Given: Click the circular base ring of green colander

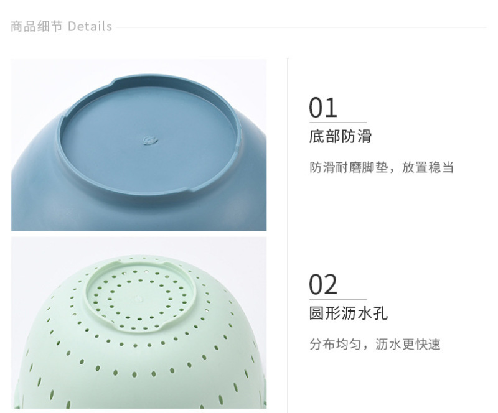Looking at the screenshot, I should [139, 297].
